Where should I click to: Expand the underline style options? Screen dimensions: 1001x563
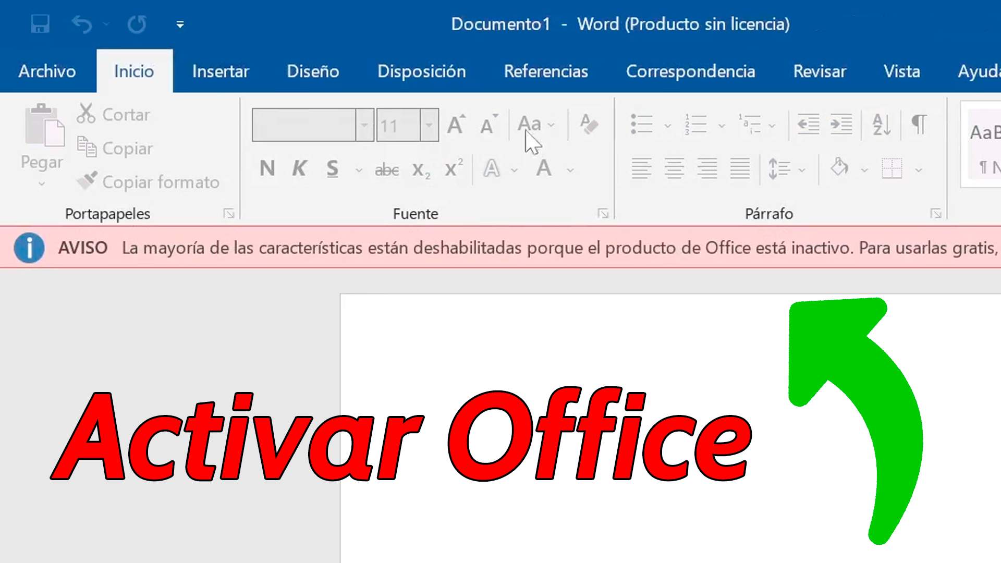pos(358,170)
